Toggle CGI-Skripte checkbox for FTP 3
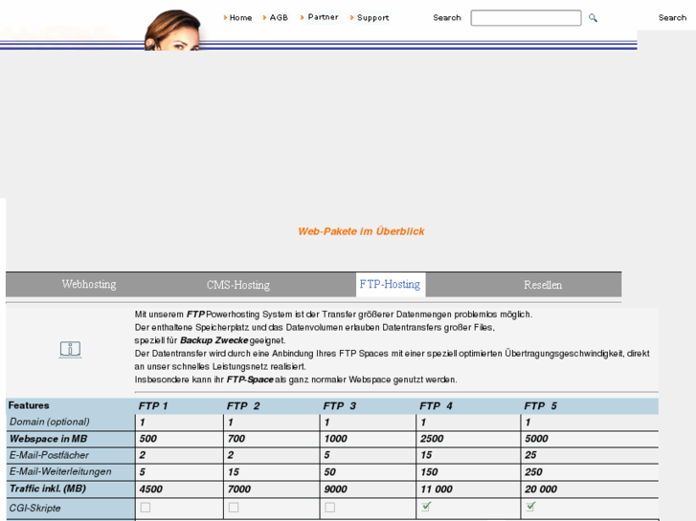The image size is (696, 521). 329,508
